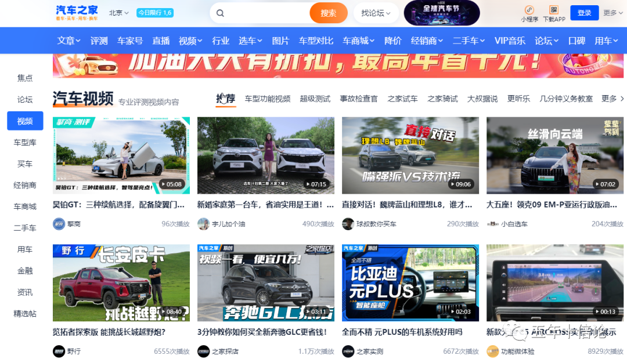Open 降价 in the navigation bar
This screenshot has width=627, height=359.
(392, 41)
